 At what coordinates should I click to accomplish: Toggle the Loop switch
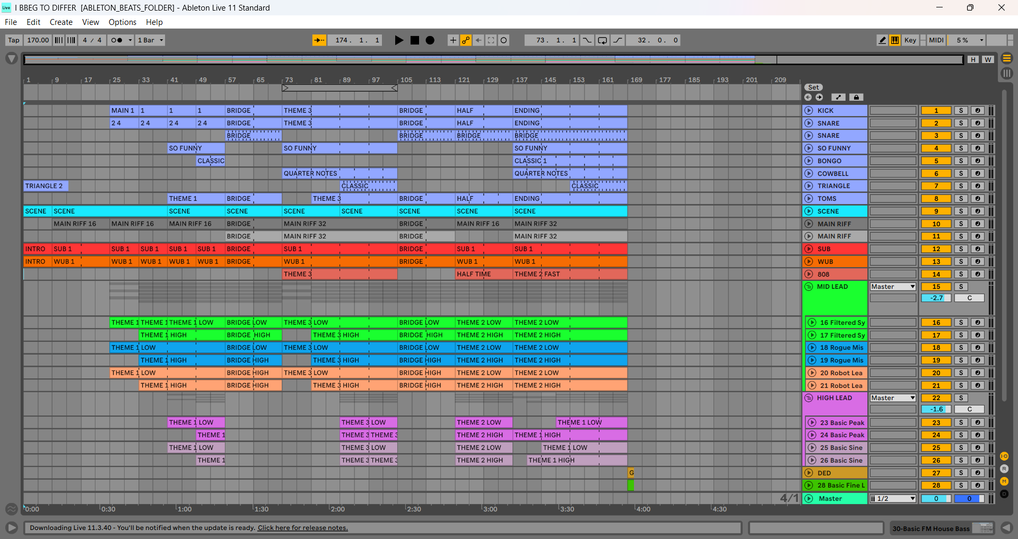click(x=603, y=40)
